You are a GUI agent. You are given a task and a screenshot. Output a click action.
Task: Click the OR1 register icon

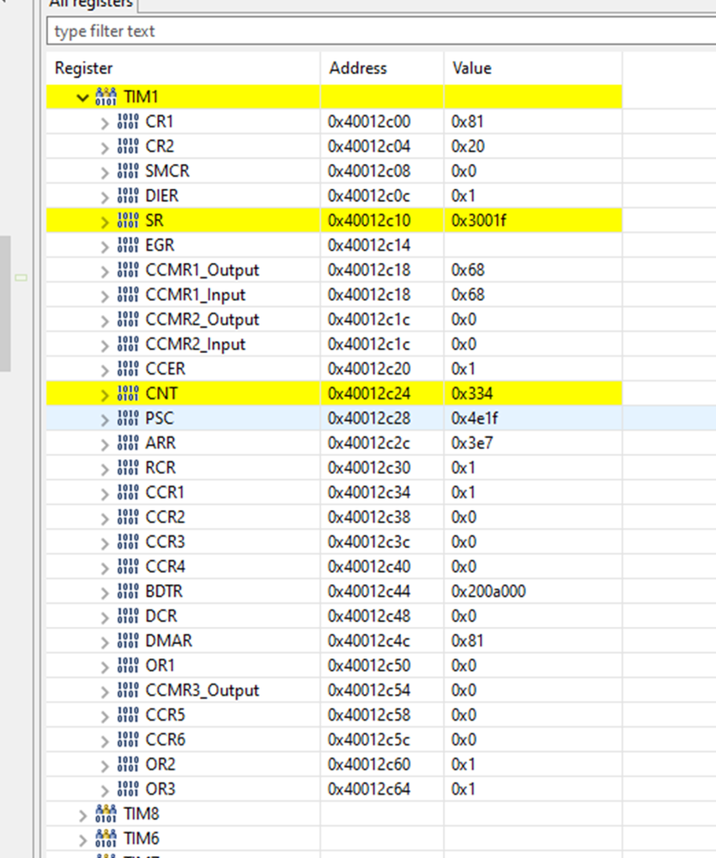127,666
